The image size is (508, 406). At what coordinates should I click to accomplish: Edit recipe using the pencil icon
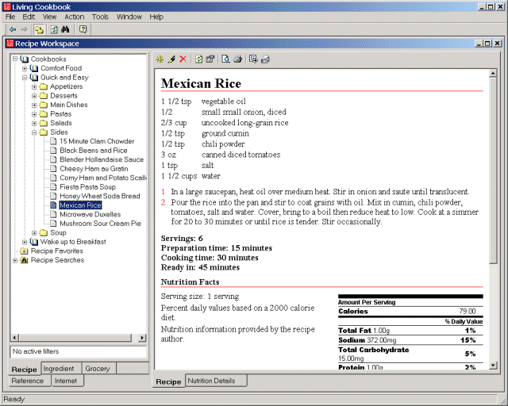[171, 59]
